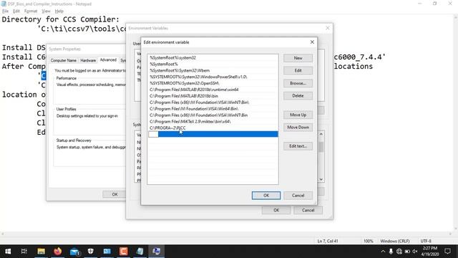Open Notepad Format menu
458x258 pixels.
[x=31, y=11]
